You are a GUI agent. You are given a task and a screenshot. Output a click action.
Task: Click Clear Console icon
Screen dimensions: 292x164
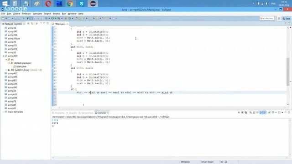pos(250,113)
